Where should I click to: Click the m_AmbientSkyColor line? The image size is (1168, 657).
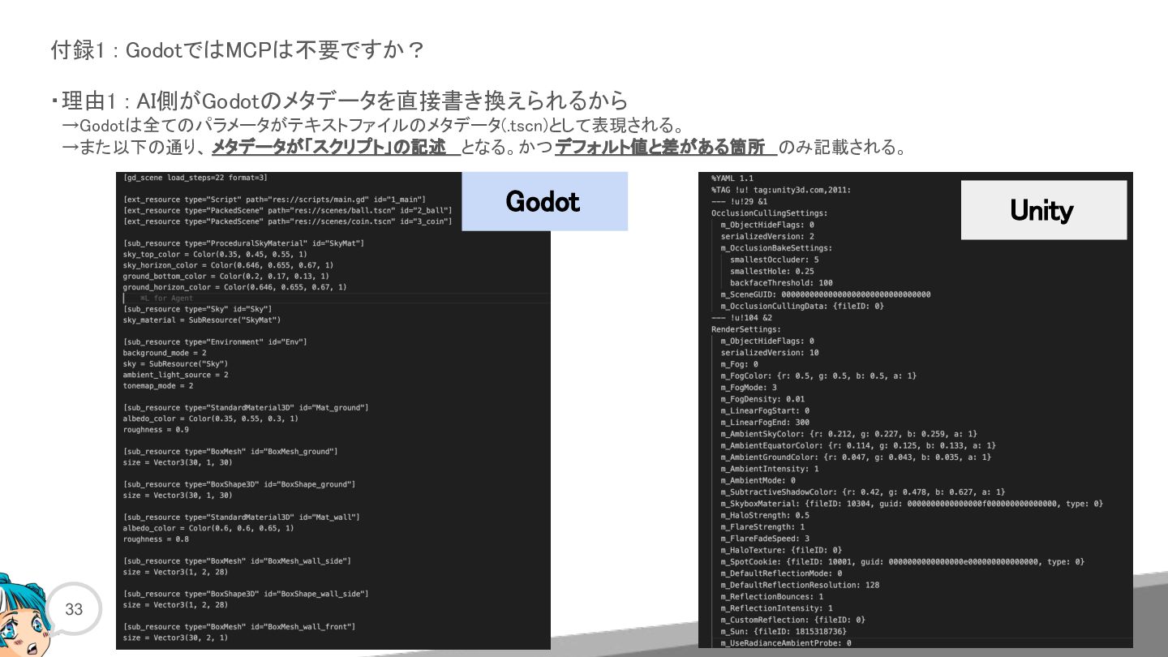tap(849, 434)
